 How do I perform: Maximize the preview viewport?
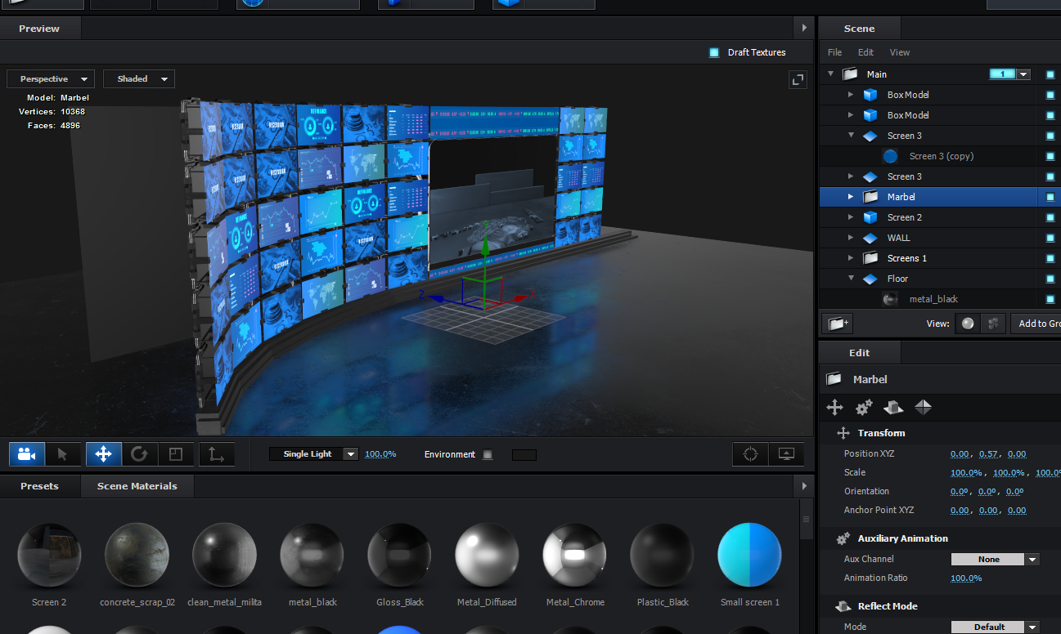[x=798, y=79]
